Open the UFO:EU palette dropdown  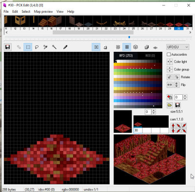pyautogui.click(x=177, y=47)
